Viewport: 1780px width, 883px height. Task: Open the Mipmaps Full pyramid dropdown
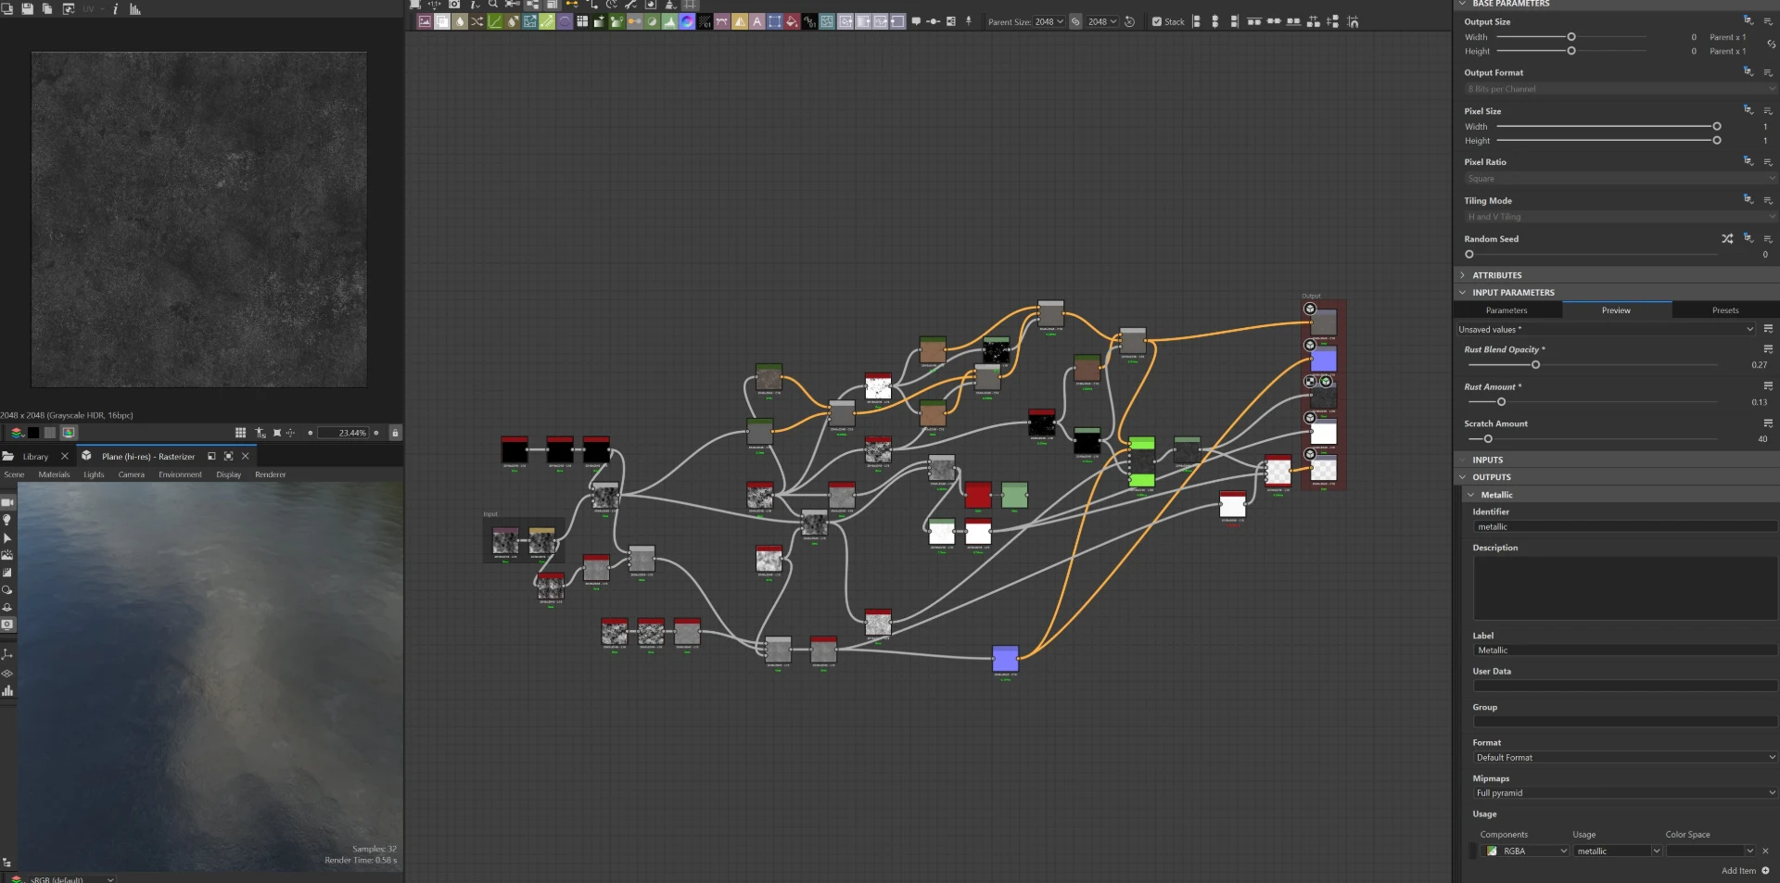(x=1625, y=793)
